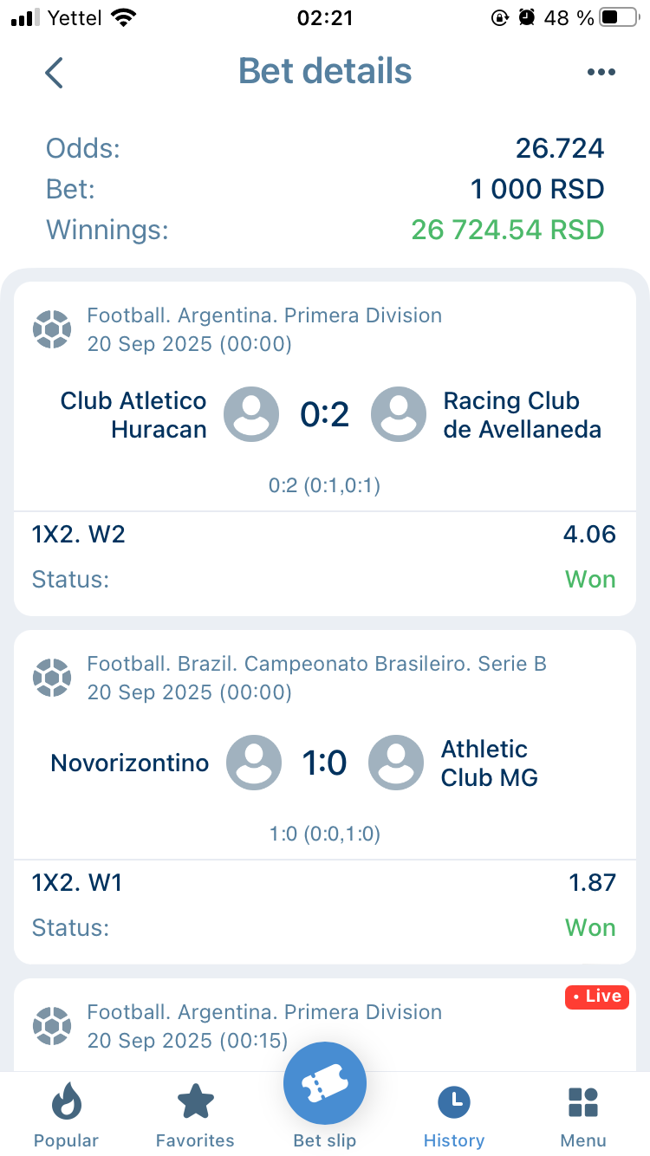The image size is (650, 1156).
Task: Go back using the left chevron
Action: pyautogui.click(x=54, y=73)
